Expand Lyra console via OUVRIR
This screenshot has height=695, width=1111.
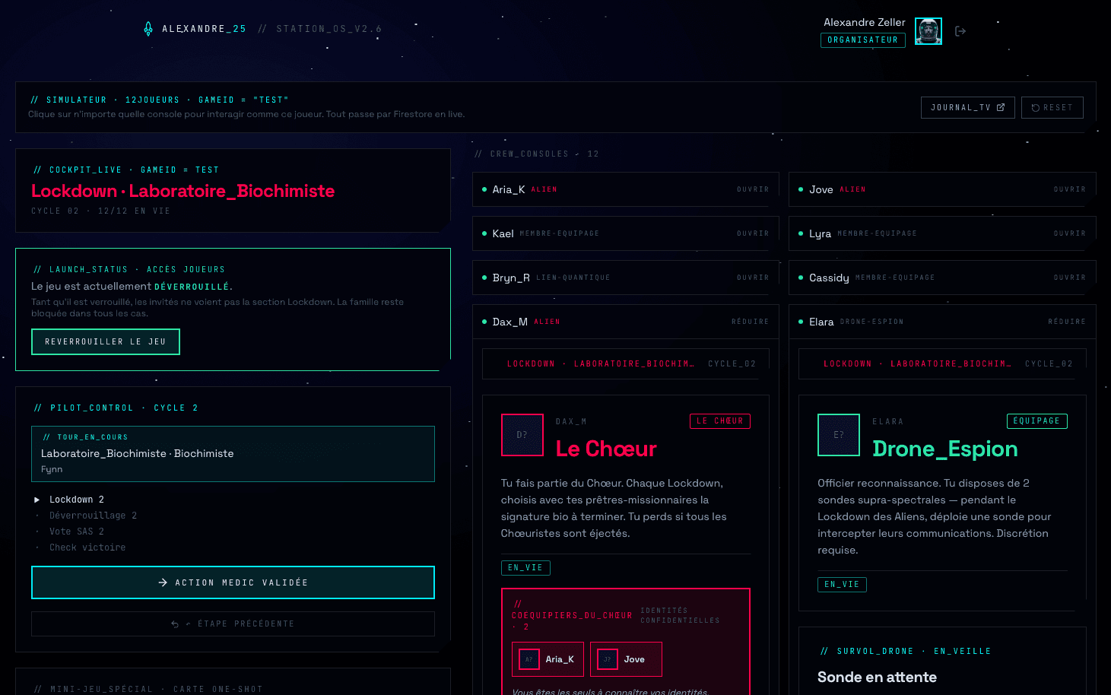coord(1069,233)
